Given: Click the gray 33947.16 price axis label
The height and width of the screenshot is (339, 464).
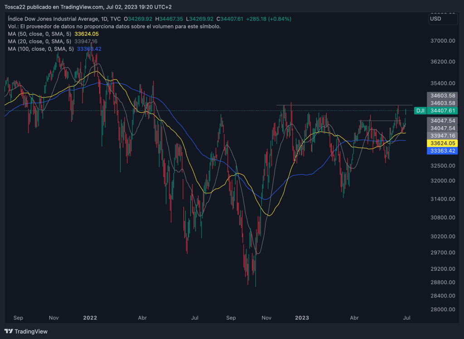Looking at the screenshot, I should point(443,135).
